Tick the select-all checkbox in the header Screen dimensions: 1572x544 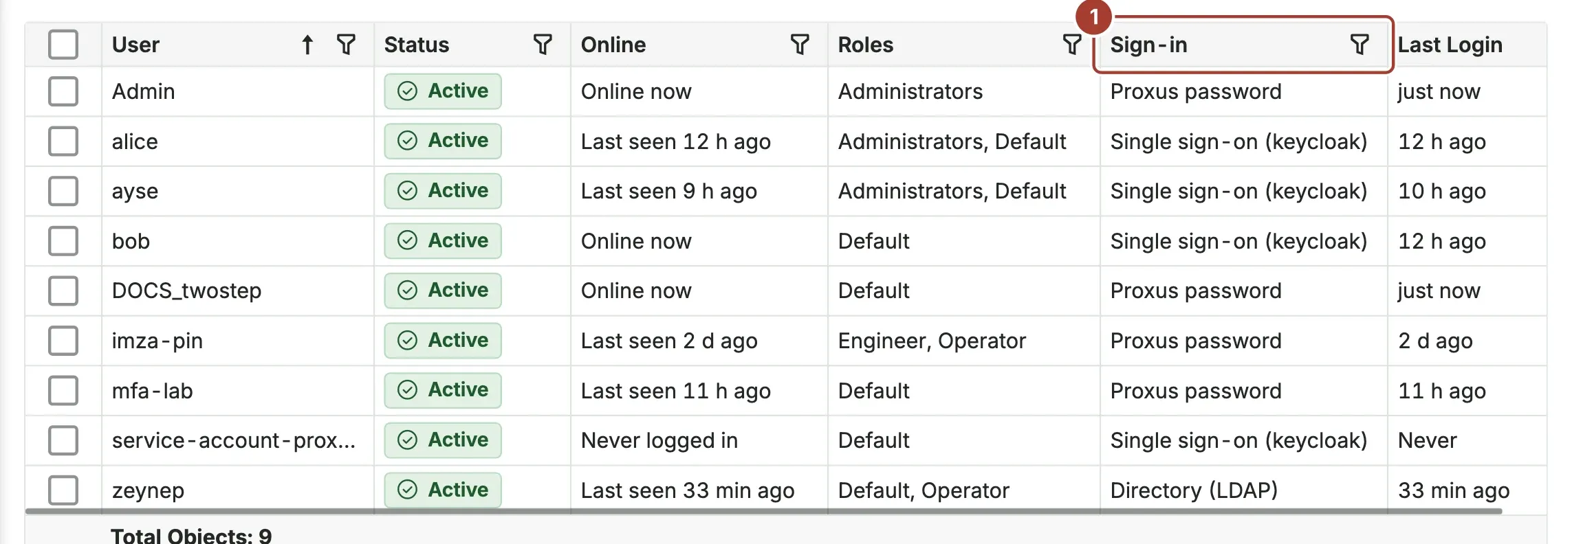pyautogui.click(x=63, y=45)
